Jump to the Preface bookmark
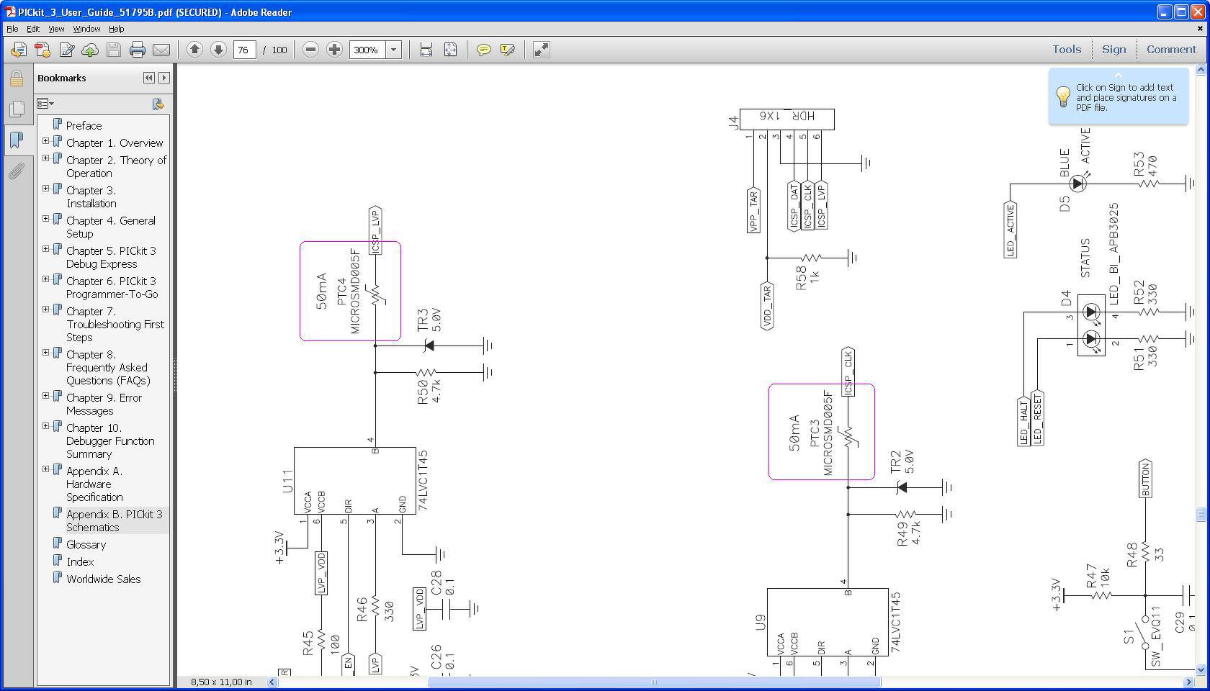 [x=84, y=125]
